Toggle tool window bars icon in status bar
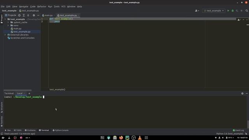This screenshot has height=140, width=249. point(2,134)
